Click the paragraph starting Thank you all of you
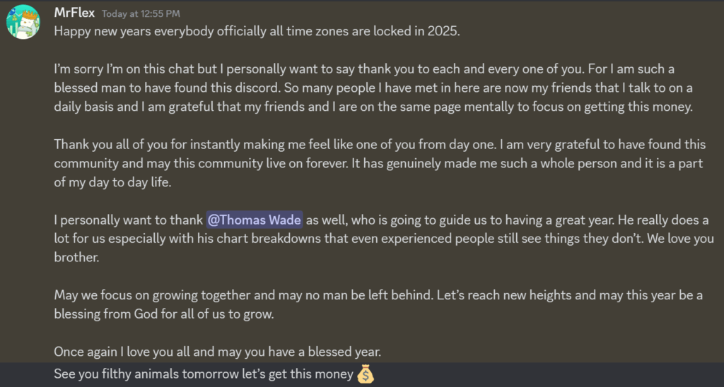Image resolution: width=724 pixels, height=387 pixels. coord(380,163)
